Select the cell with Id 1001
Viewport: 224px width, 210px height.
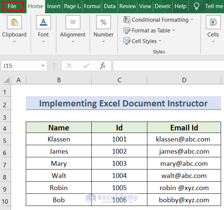(x=119, y=139)
